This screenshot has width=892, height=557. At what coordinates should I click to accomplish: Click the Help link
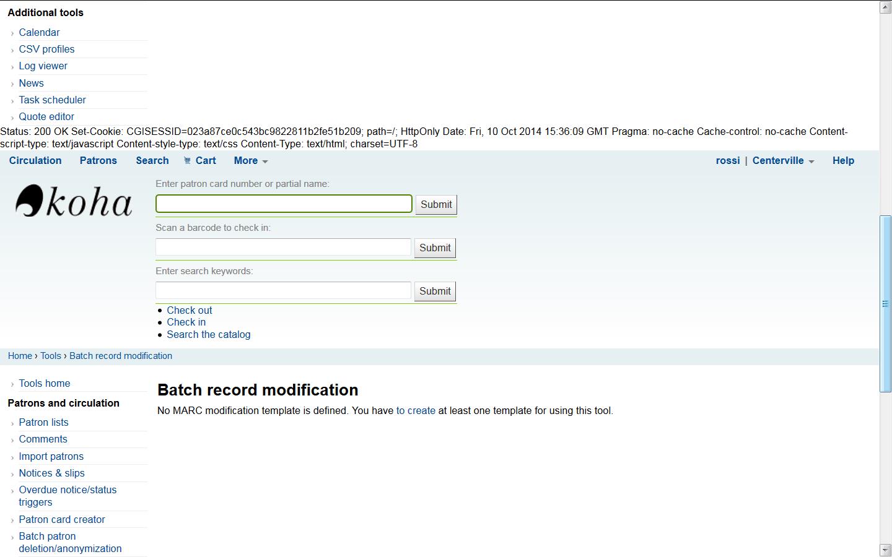click(x=843, y=160)
